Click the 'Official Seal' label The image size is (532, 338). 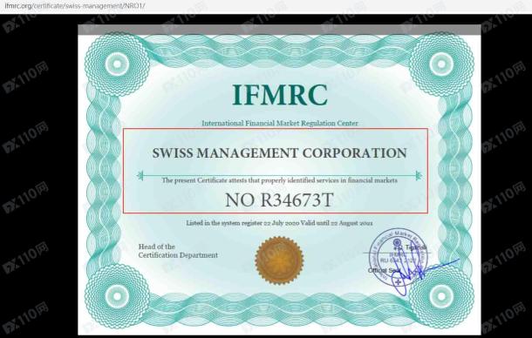[384, 271]
